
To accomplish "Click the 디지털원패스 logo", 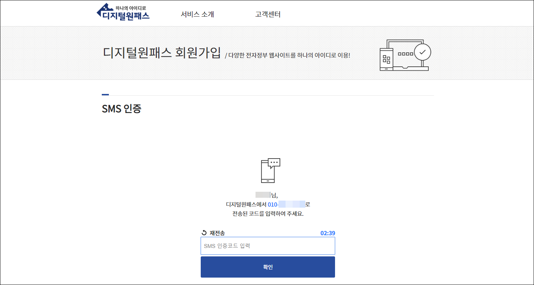I will 123,12.
